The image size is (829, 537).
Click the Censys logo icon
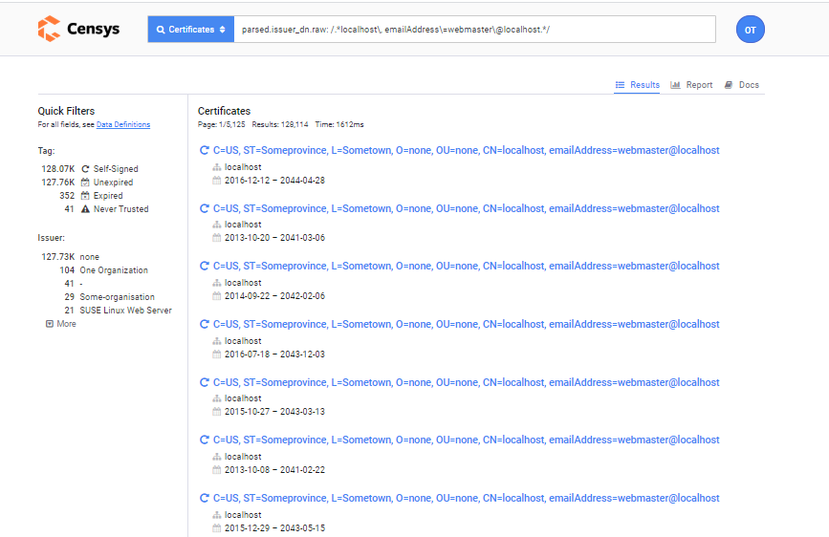coord(49,29)
